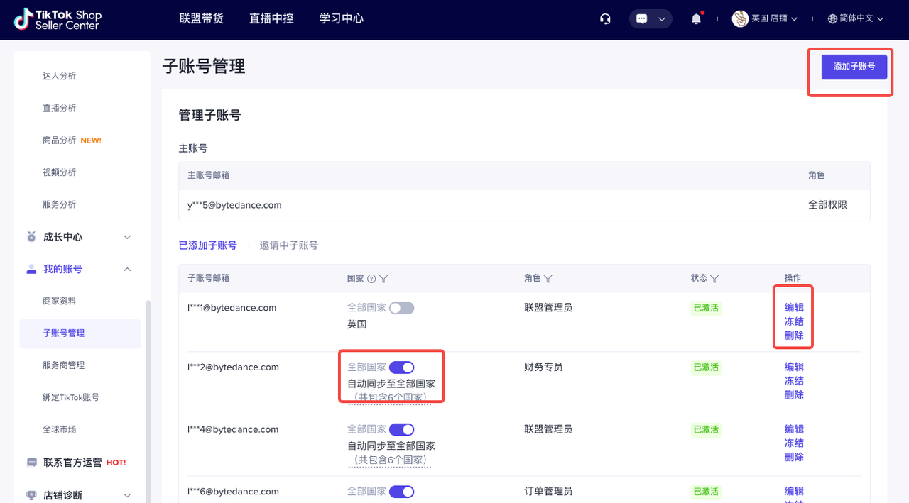Switch to the 邀请中子账号 tab

click(x=288, y=245)
